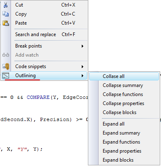Click the Paste clipboard icon
Screen dimensions: 161x167
click(x=6, y=23)
